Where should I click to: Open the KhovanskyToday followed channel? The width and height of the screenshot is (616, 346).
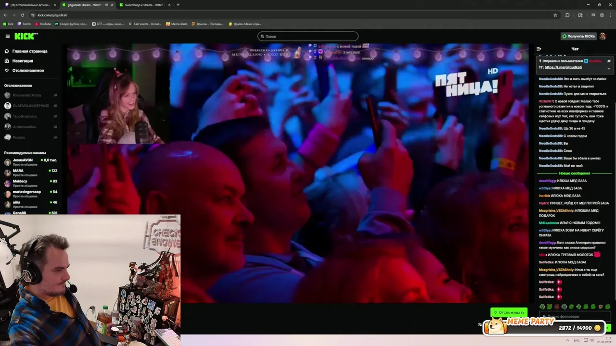pyautogui.click(x=31, y=95)
